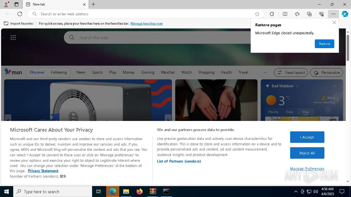
Task: Open the Travel category
Action: (x=243, y=72)
